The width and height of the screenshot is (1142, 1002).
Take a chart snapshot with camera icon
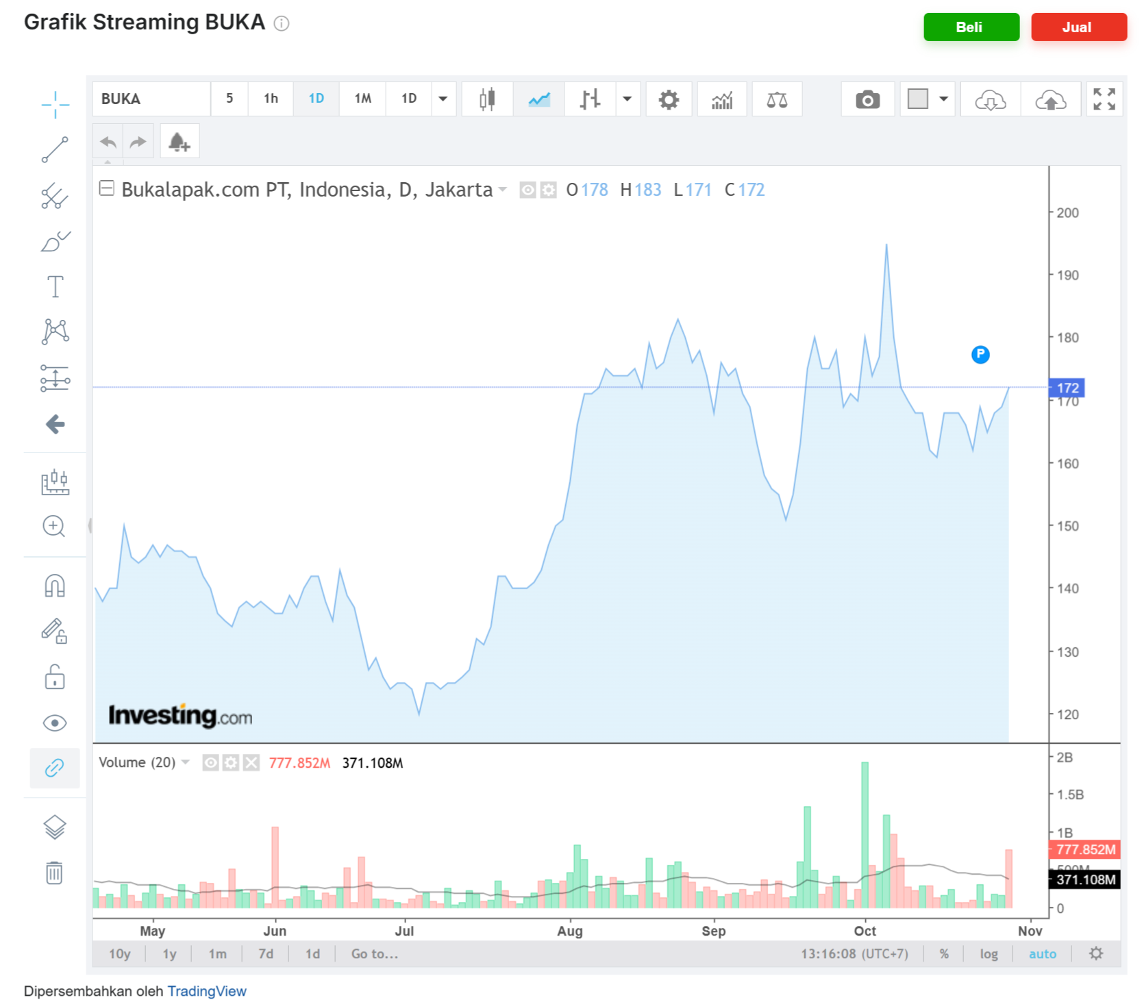867,100
